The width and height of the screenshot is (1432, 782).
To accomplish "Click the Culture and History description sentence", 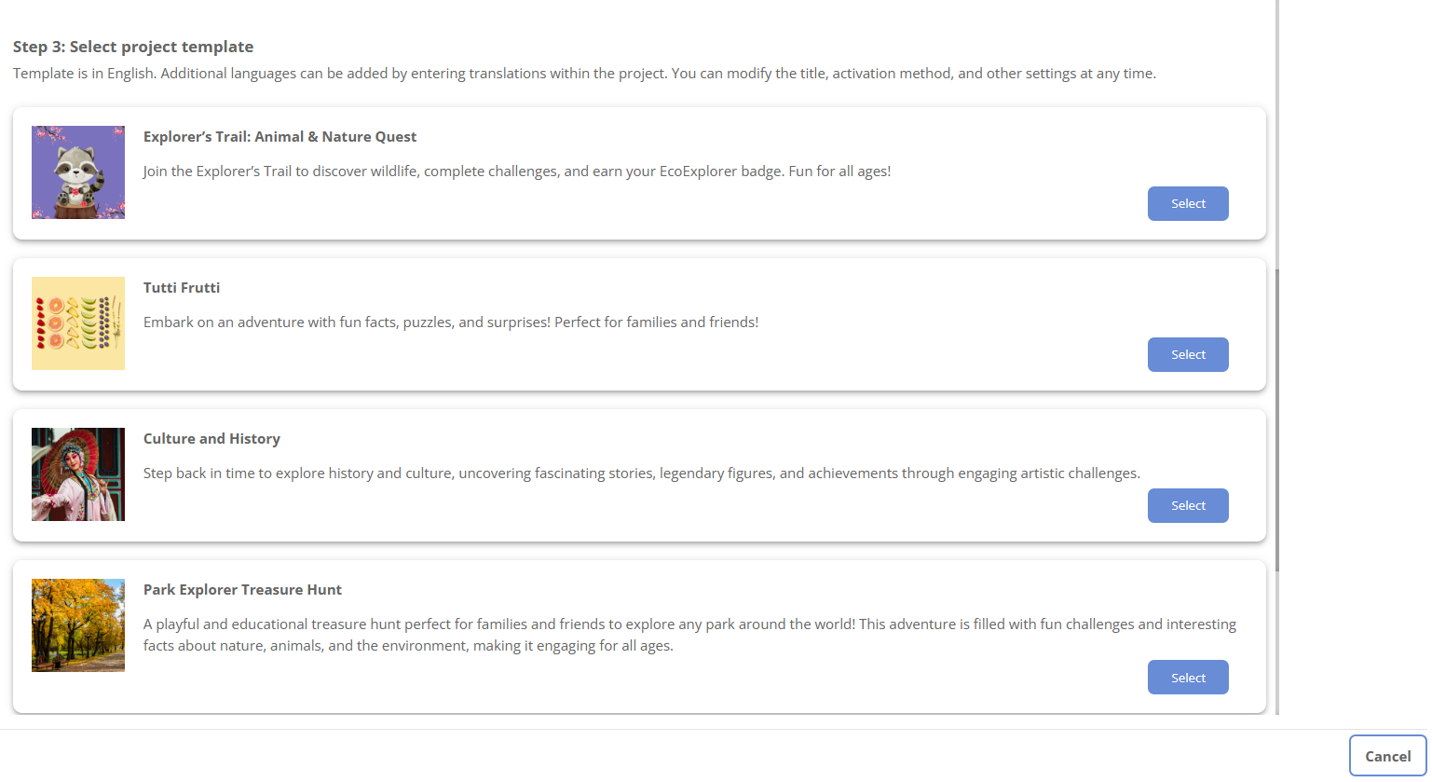I will pyautogui.click(x=642, y=473).
